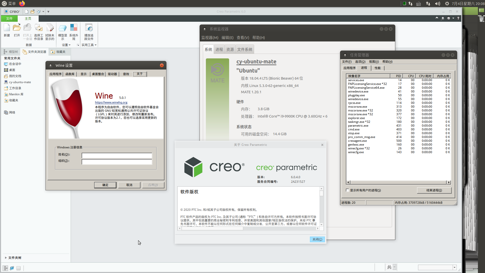The image size is (485, 273).
Task: Collapse the Creo ribbon with the up-arrow icon
Action: pyautogui.click(x=437, y=18)
